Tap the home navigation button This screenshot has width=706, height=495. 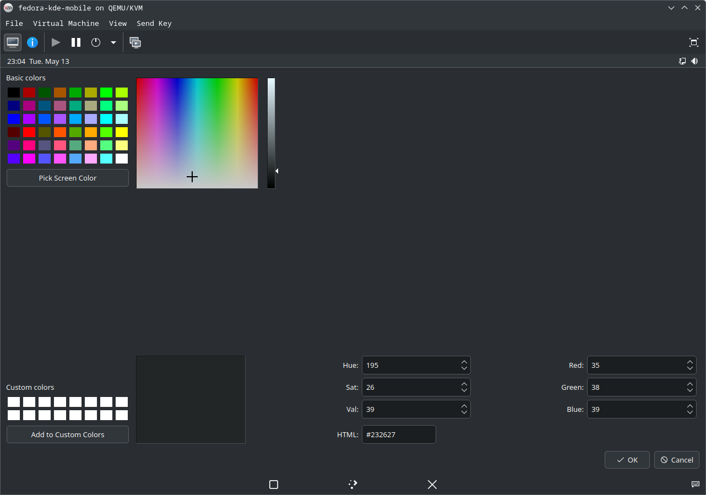pos(353,485)
